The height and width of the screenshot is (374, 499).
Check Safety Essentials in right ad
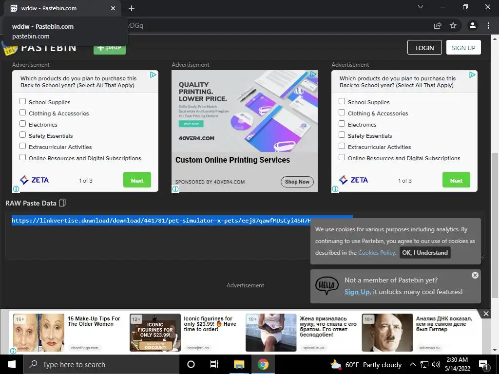(x=342, y=134)
